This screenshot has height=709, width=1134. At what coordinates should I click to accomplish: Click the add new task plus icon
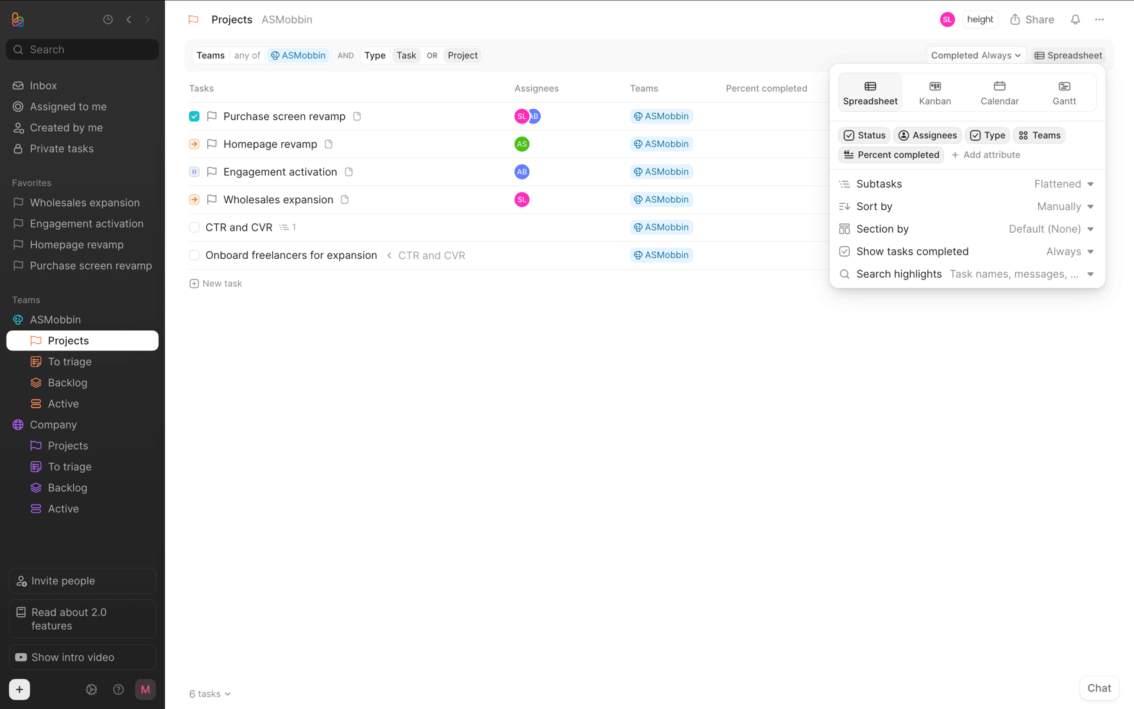pos(194,284)
